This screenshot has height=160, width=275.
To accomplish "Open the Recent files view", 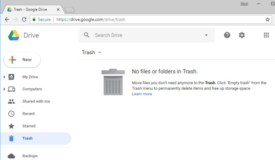I will (28, 114).
